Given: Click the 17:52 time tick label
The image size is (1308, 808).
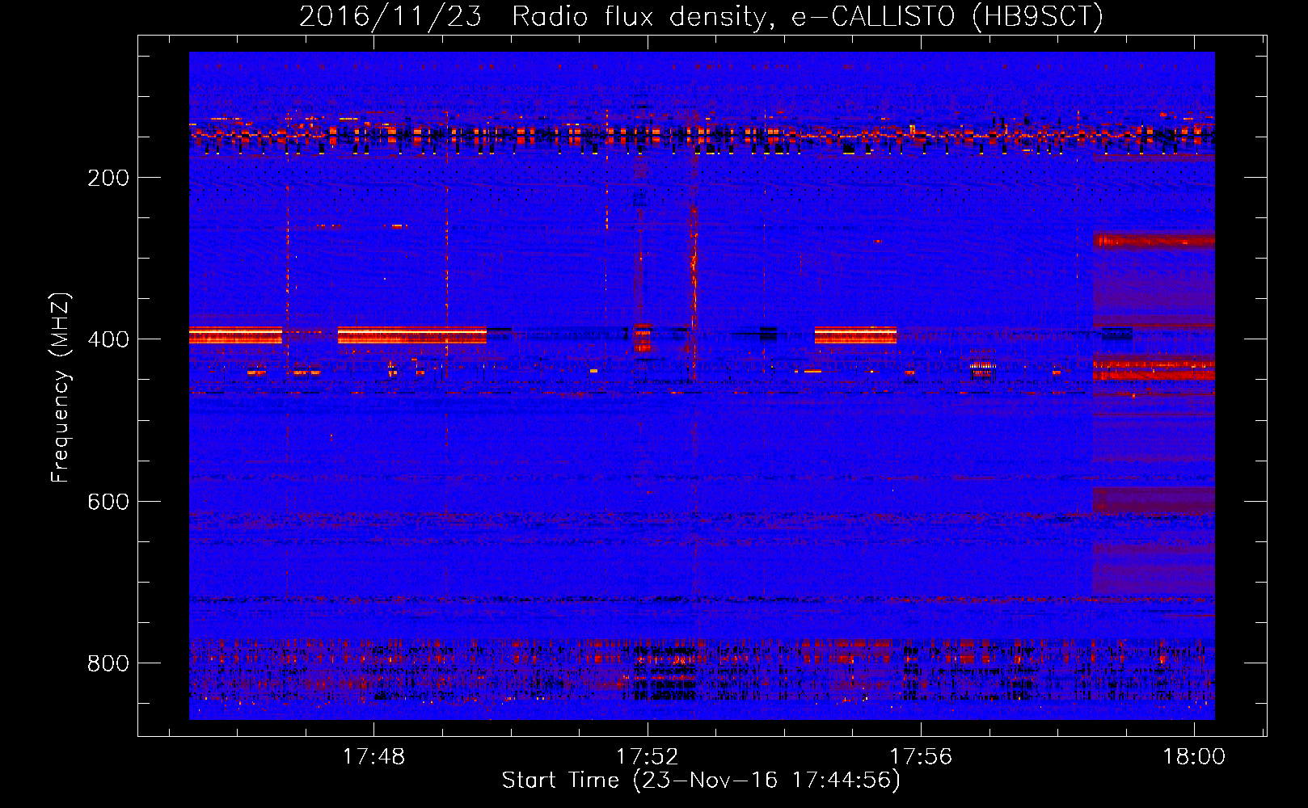Looking at the screenshot, I should (647, 757).
